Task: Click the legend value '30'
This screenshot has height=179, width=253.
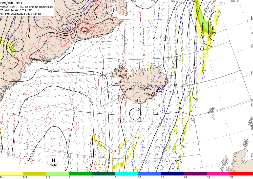Action: pyautogui.click(x=208, y=177)
